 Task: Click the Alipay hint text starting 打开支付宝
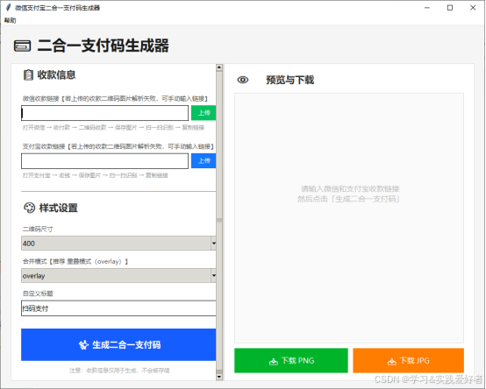point(95,175)
